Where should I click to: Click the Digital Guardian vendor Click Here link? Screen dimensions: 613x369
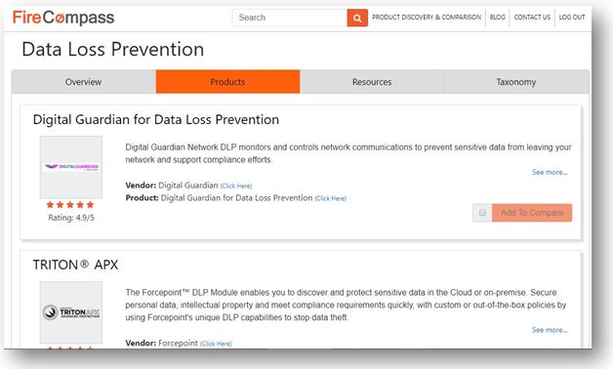236,186
